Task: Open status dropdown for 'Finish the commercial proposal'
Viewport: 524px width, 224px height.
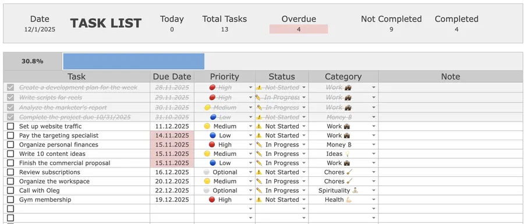Action: tap(304, 163)
